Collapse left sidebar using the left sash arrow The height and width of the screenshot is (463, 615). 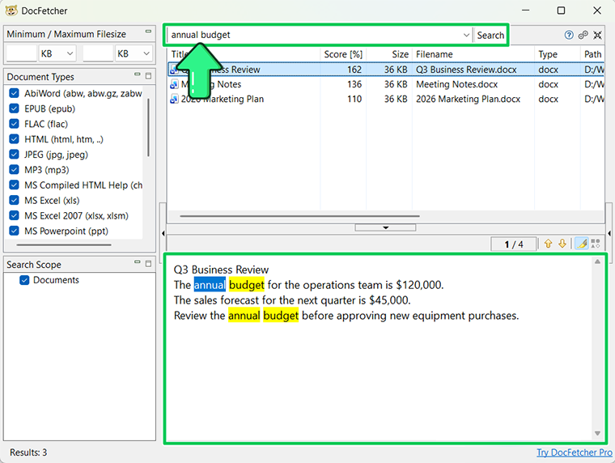pos(163,233)
